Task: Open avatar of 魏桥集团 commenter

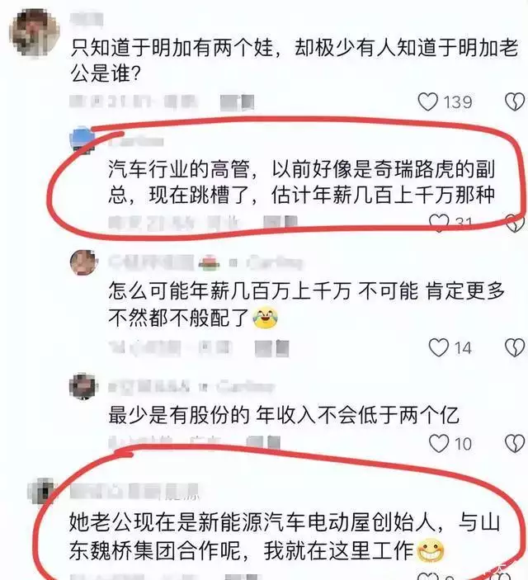Action: 40,491
